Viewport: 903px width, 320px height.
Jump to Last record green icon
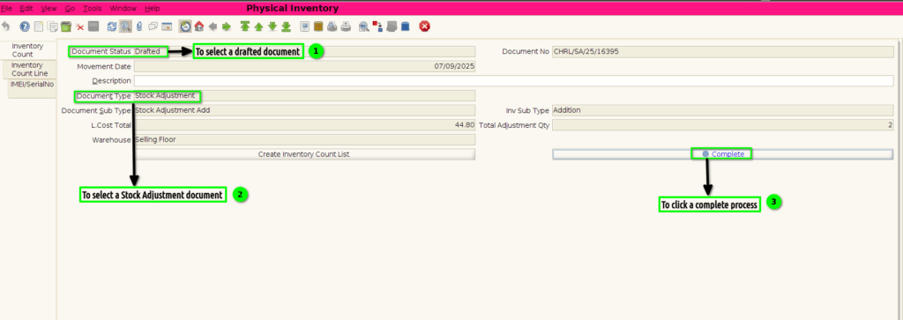click(x=286, y=26)
